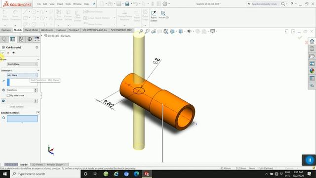This screenshot has width=316, height=178.
Task: Click the Selected Contours selection box
Action: click(x=22, y=119)
